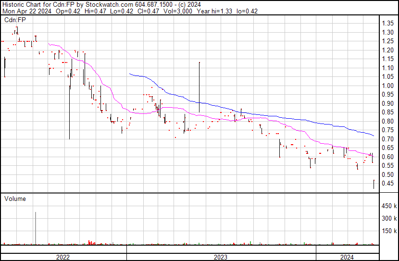This screenshot has width=399, height=261.
Task: Click the 1.00 price axis label
Action: (387, 86)
